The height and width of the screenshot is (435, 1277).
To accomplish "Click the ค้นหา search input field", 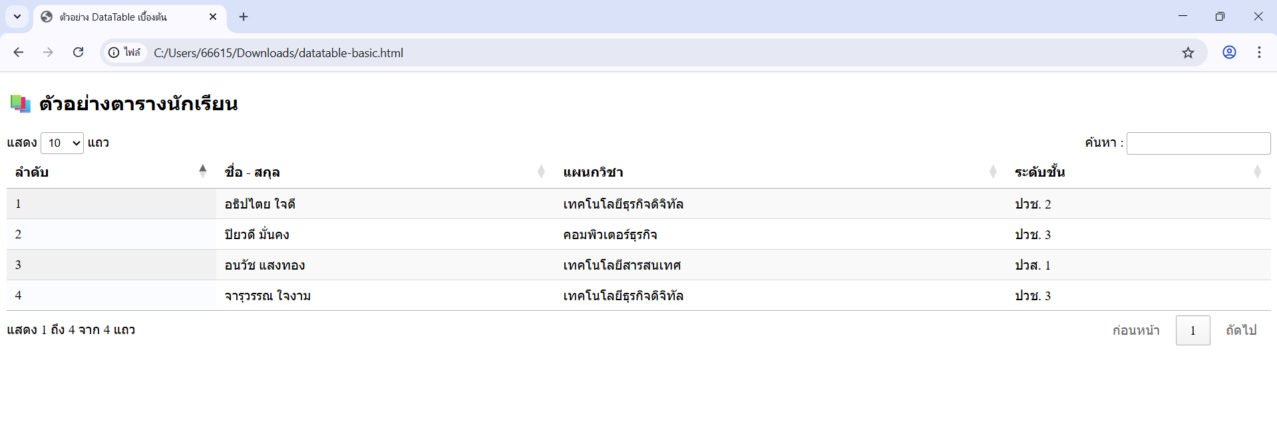I will [1198, 143].
